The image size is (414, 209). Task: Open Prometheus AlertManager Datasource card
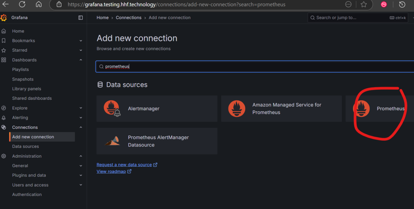[157, 141]
